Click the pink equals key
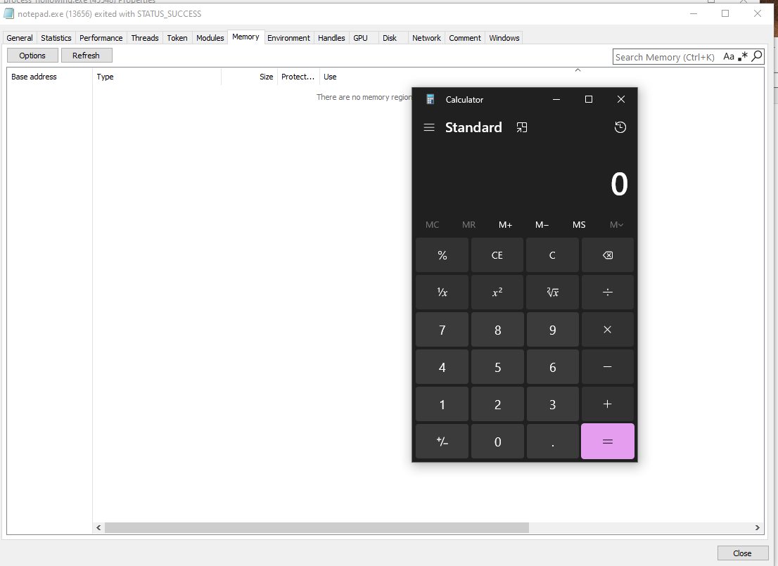778x566 pixels. 607,441
